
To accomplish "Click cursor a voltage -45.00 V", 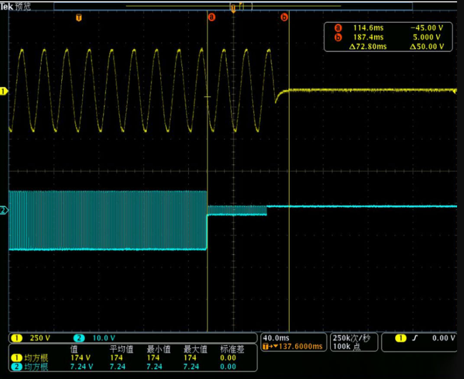I will (x=427, y=28).
